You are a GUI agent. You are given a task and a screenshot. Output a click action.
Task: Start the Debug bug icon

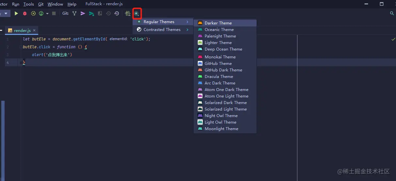click(25, 13)
